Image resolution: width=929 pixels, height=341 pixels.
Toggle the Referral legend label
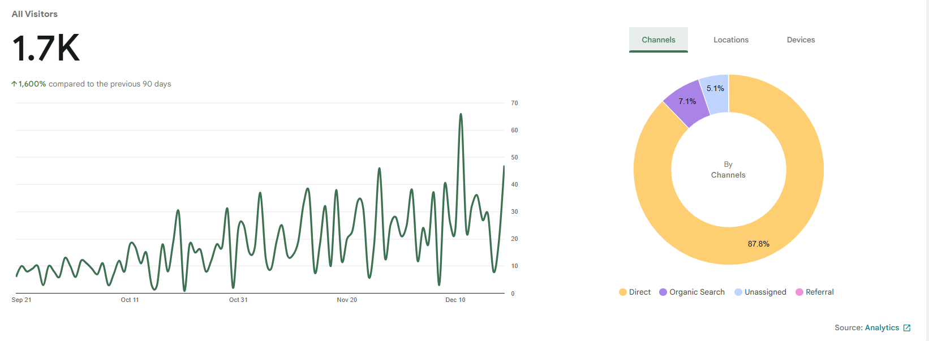[x=820, y=292]
